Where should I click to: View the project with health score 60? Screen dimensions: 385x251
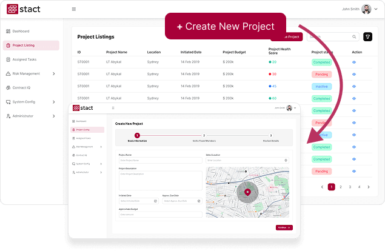tap(354, 98)
